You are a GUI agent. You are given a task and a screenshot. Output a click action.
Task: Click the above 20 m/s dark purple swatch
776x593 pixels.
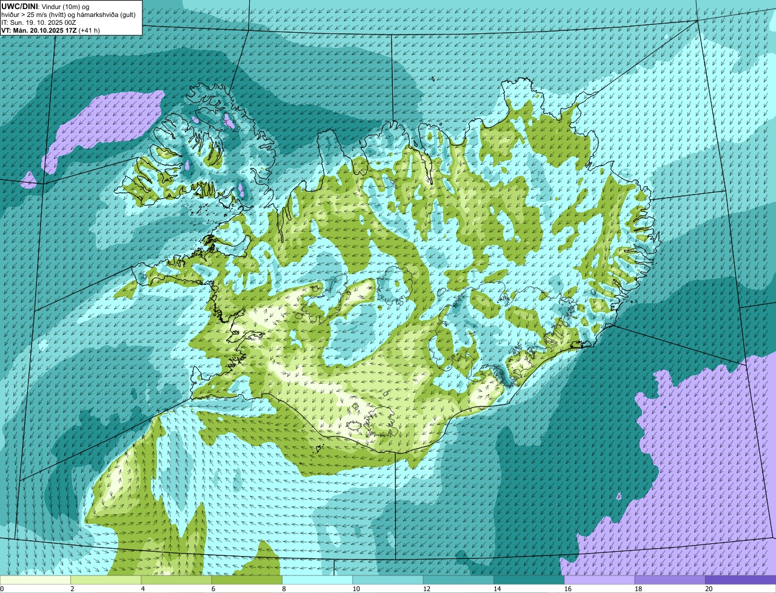tap(740, 580)
